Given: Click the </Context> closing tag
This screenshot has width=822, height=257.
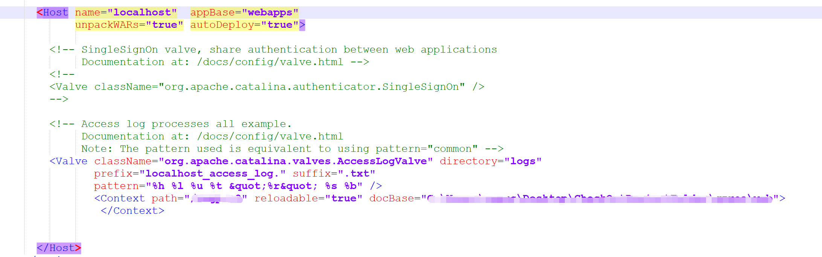Looking at the screenshot, I should 133,211.
